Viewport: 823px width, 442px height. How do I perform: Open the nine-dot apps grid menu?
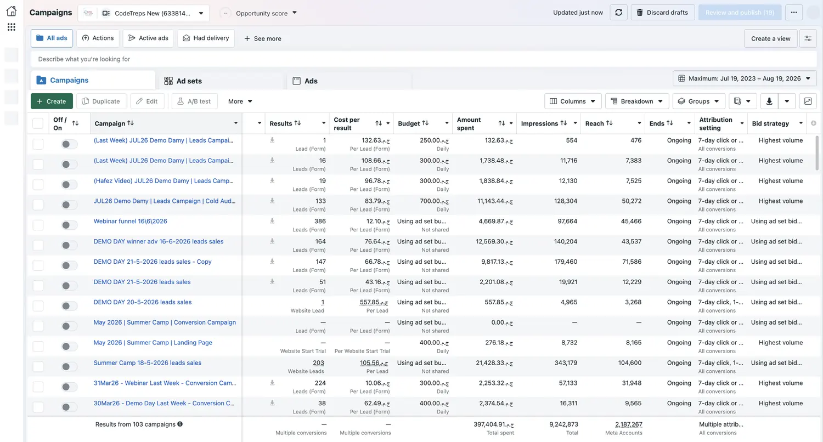point(11,27)
